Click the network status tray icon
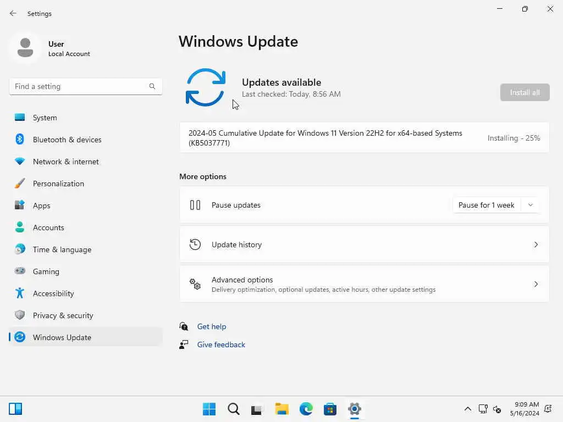563x422 pixels. [x=483, y=409]
